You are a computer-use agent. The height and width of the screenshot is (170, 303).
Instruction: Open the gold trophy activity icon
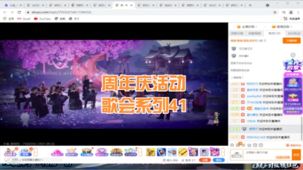87,152
